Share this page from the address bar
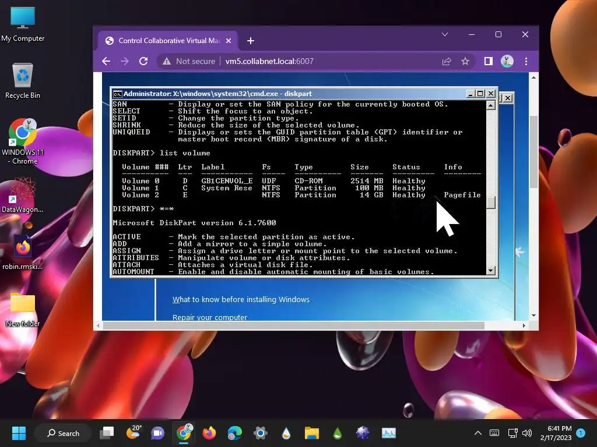The width and height of the screenshot is (597, 447). pyautogui.click(x=446, y=61)
